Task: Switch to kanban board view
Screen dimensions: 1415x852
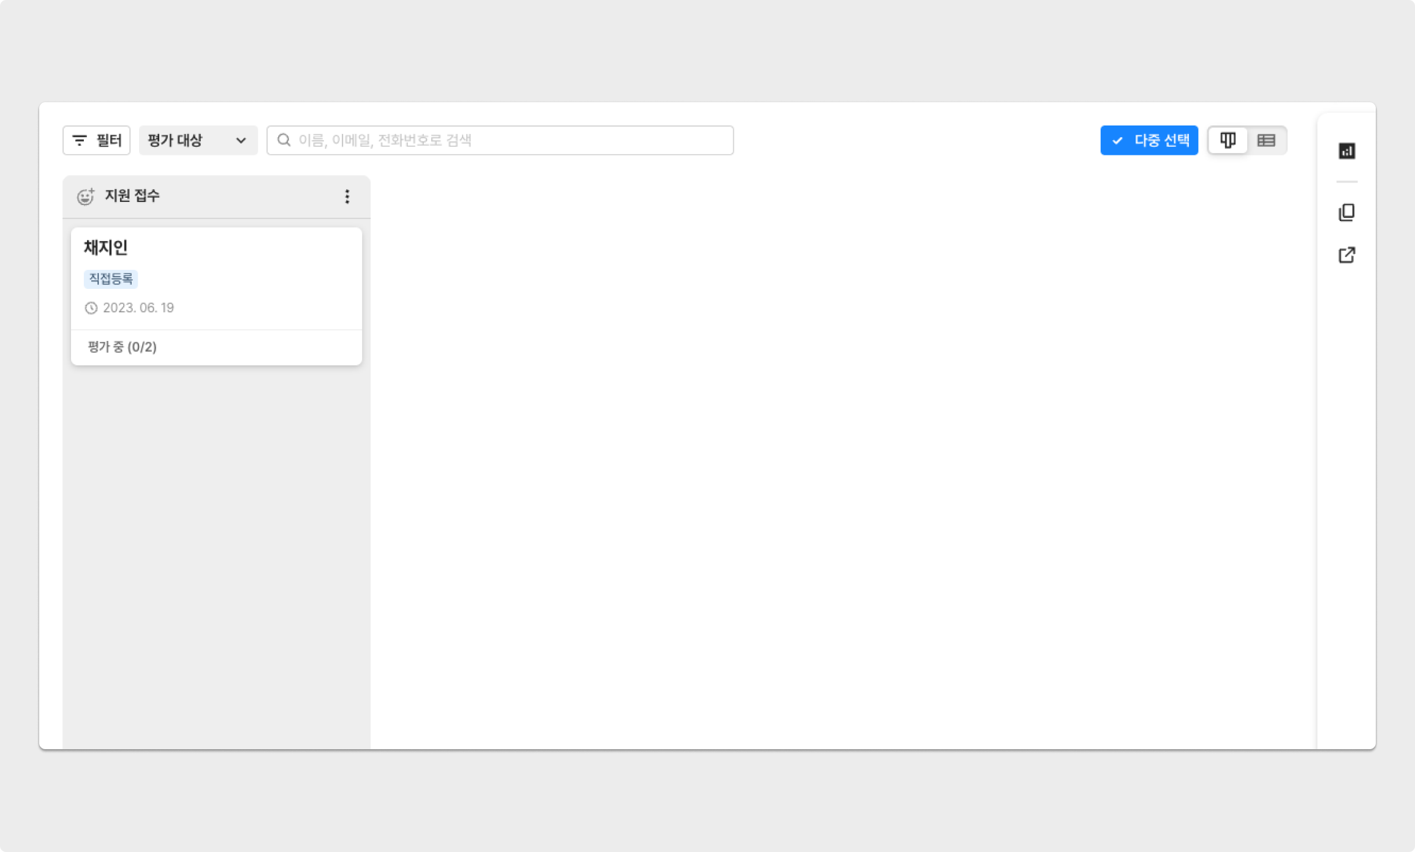Action: coord(1228,140)
